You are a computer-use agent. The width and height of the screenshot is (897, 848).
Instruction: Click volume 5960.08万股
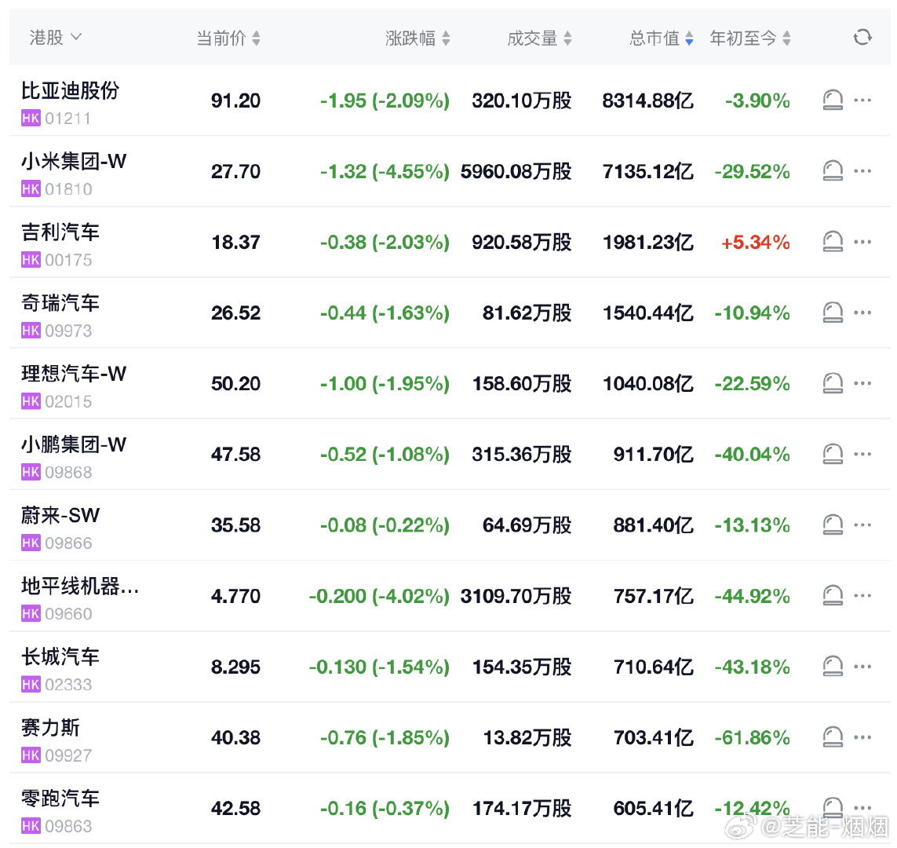click(x=516, y=171)
